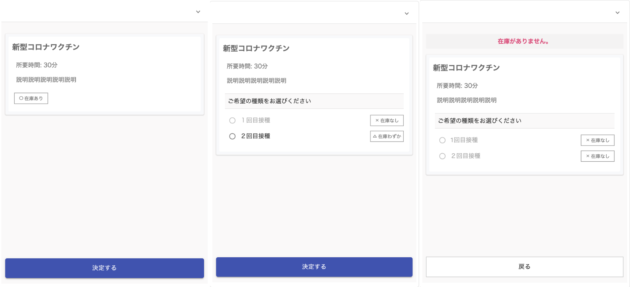This screenshot has width=630, height=287.
Task: Open the chevron dropdown in the middle panel
Action: point(407,14)
